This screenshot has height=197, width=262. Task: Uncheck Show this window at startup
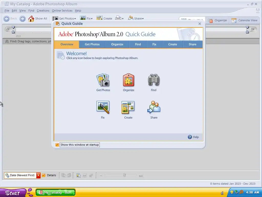click(x=57, y=145)
